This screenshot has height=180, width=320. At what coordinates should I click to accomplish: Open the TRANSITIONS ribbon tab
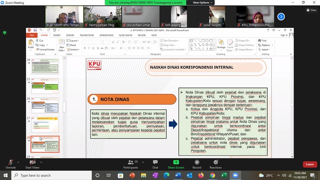click(x=87, y=35)
